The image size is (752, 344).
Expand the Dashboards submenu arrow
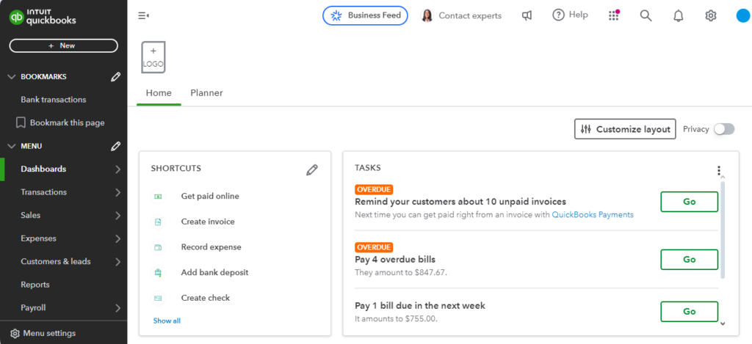click(x=118, y=169)
